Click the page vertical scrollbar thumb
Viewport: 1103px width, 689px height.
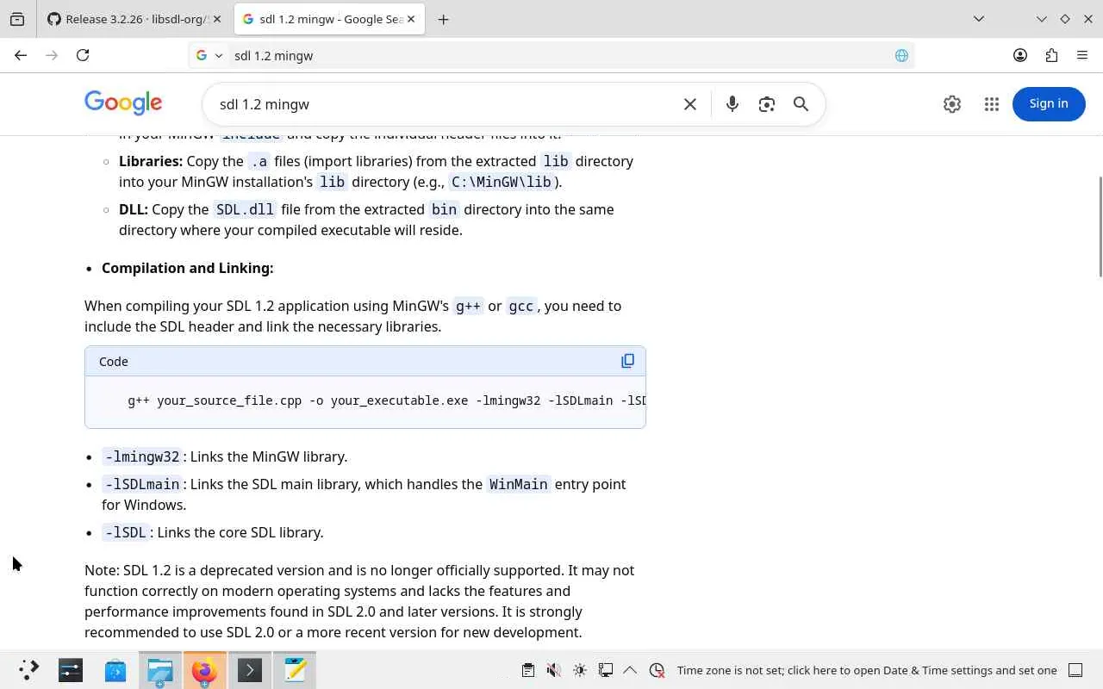pyautogui.click(x=1100, y=227)
